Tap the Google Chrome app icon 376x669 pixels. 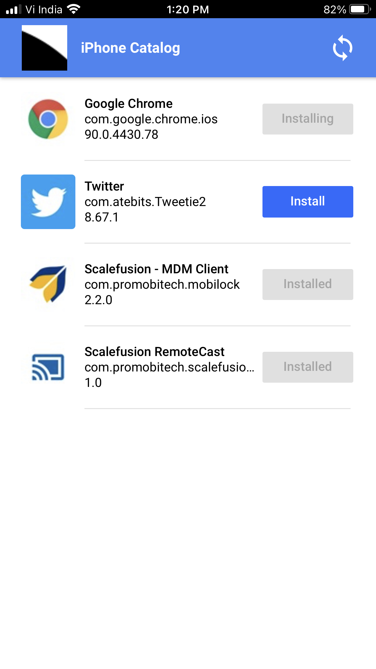point(48,119)
